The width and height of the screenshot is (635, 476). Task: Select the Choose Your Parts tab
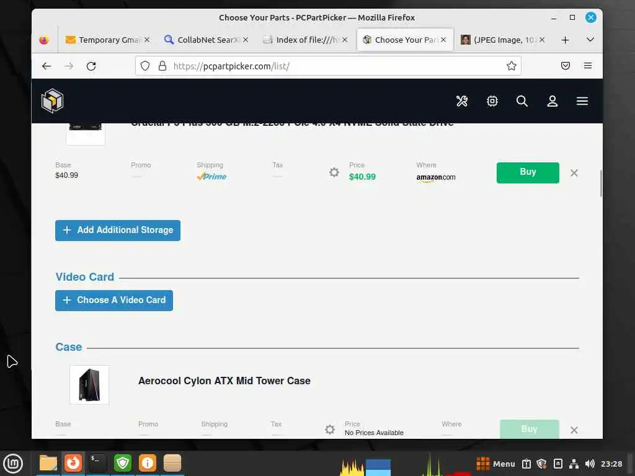(405, 40)
